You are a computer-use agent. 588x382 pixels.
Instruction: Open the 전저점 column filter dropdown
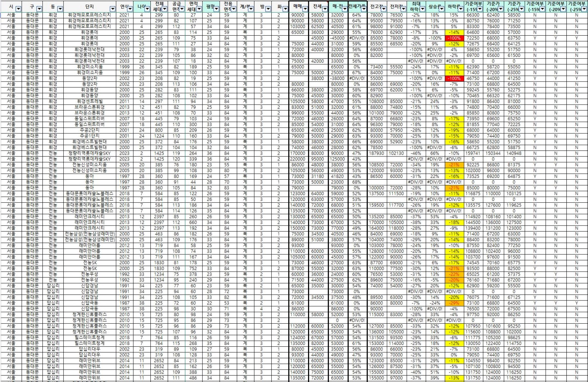(403, 8)
